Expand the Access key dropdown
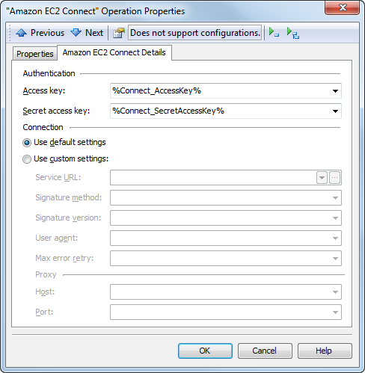Screen dimensions: 365x373 tap(335, 91)
